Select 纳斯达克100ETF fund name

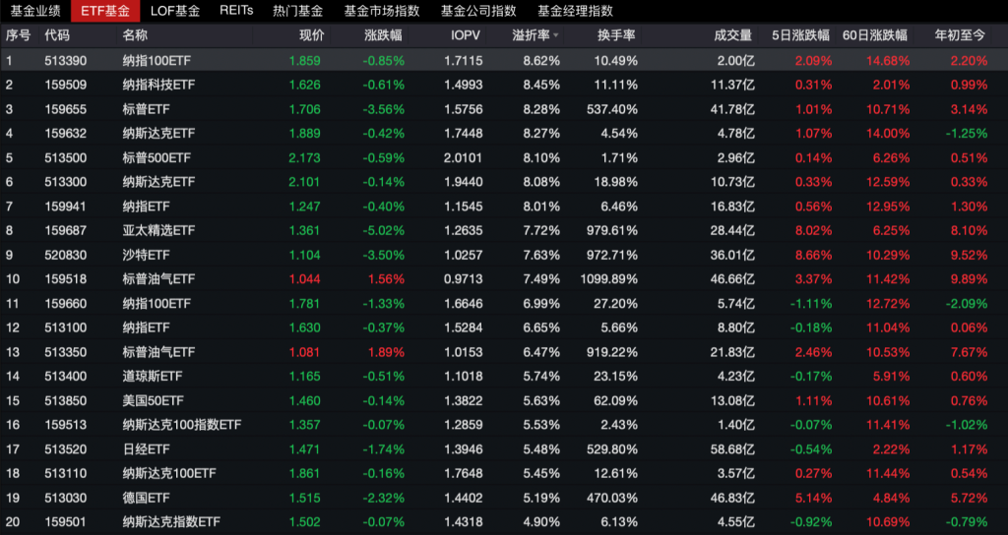(169, 473)
